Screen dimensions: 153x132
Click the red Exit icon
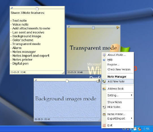(104, 125)
